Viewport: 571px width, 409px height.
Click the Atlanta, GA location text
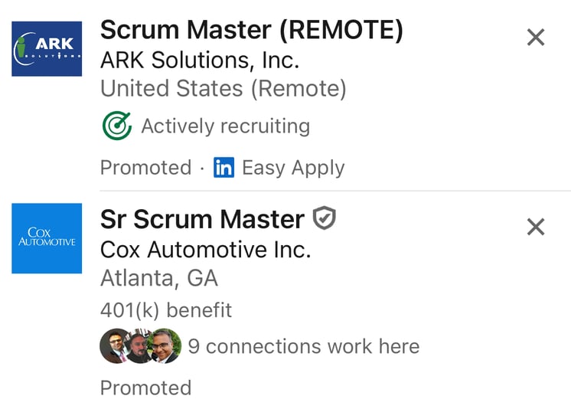pos(159,279)
